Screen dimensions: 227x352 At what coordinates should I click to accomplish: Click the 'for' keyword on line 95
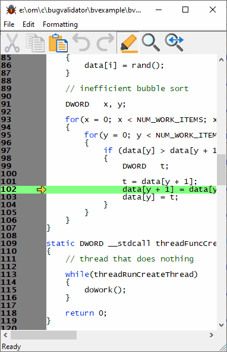(91, 135)
